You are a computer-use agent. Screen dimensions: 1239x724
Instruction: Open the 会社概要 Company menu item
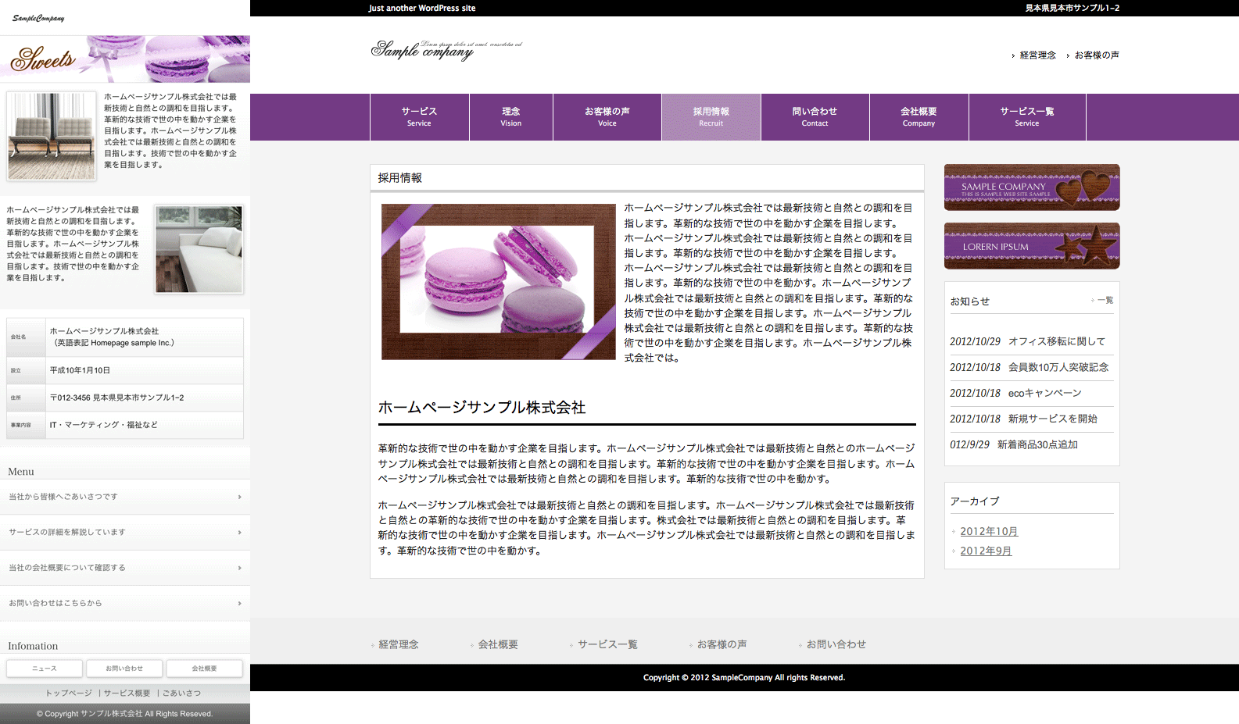(x=919, y=117)
